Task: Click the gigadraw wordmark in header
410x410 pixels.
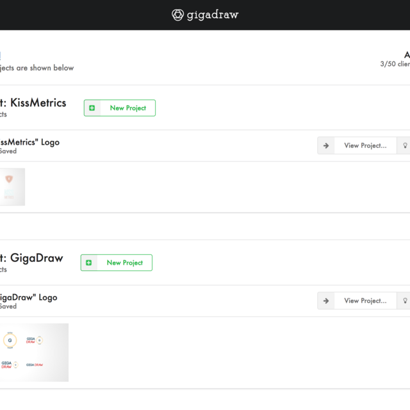Action: click(x=213, y=15)
